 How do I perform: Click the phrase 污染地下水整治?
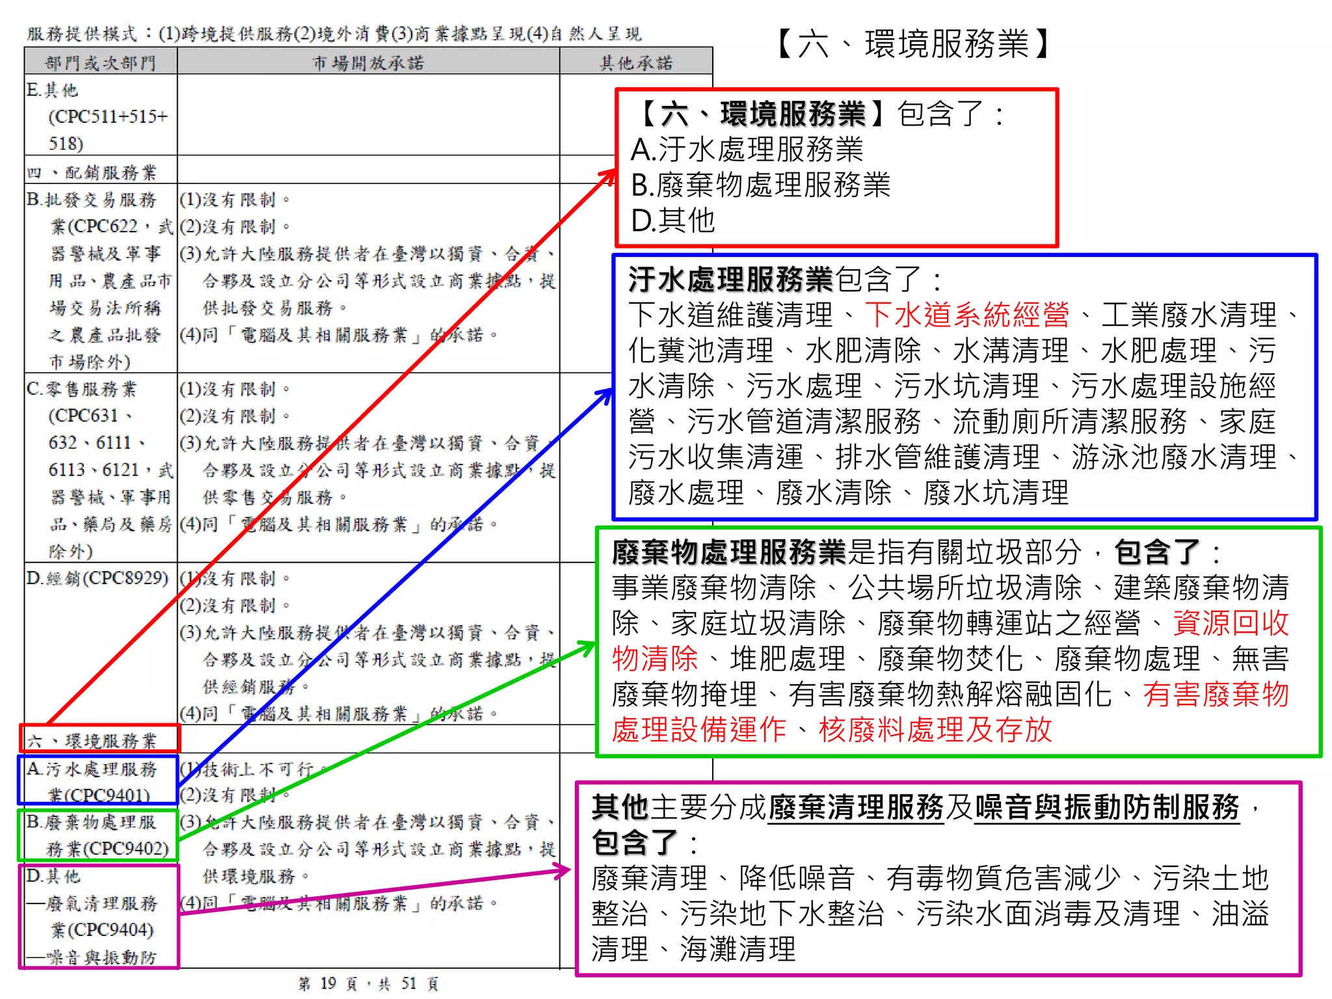click(x=782, y=914)
